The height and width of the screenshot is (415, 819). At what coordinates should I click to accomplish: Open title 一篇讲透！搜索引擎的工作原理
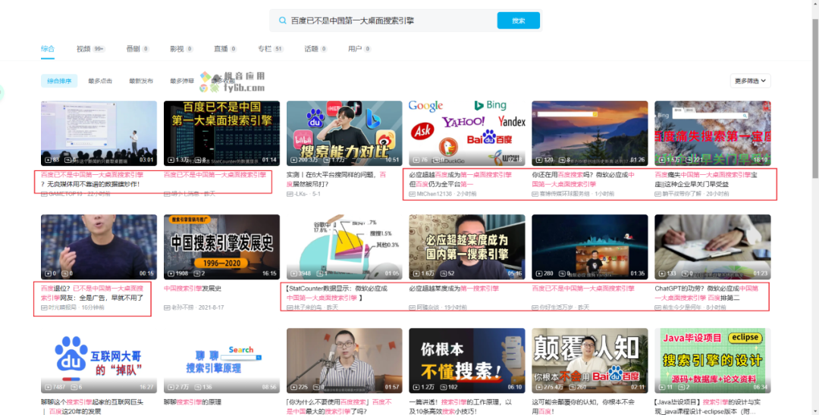click(x=460, y=407)
